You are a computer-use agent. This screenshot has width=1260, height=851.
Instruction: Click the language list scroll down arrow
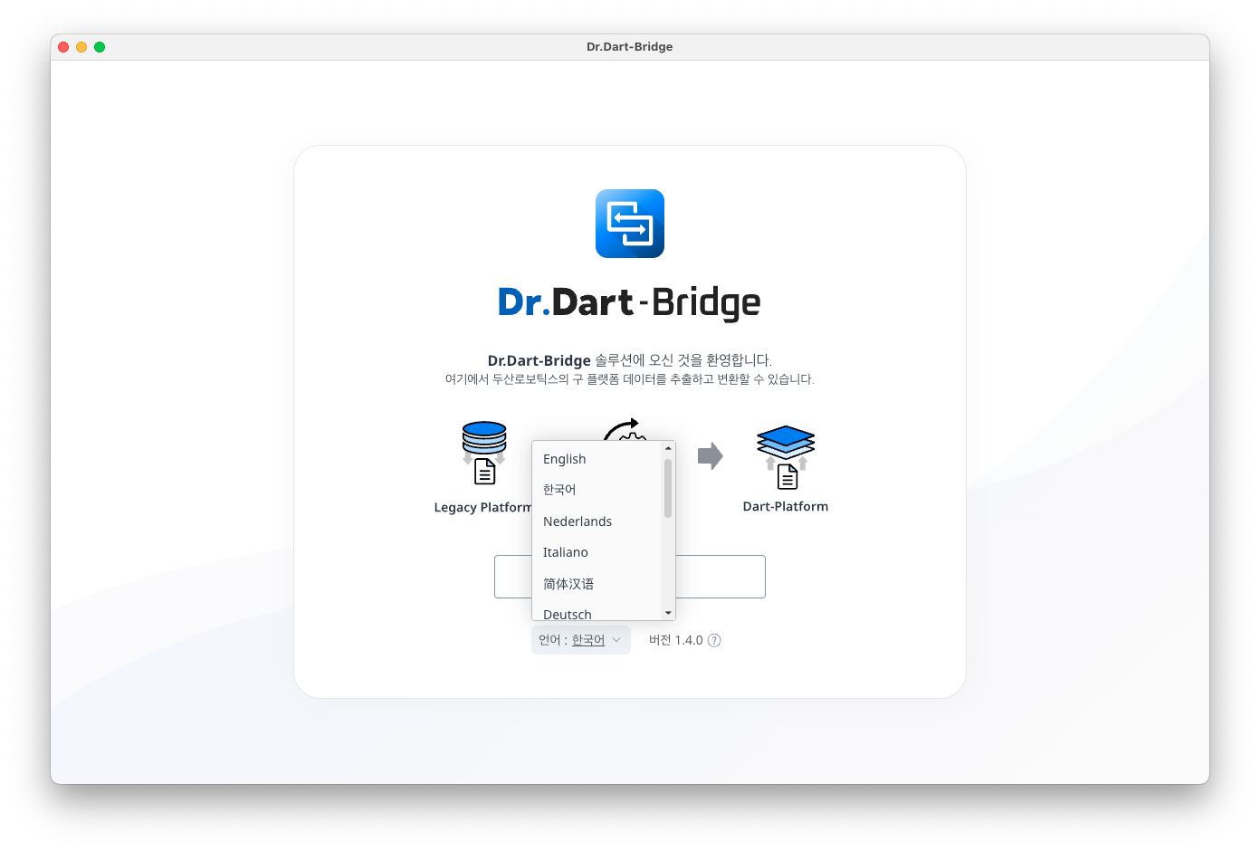point(668,613)
